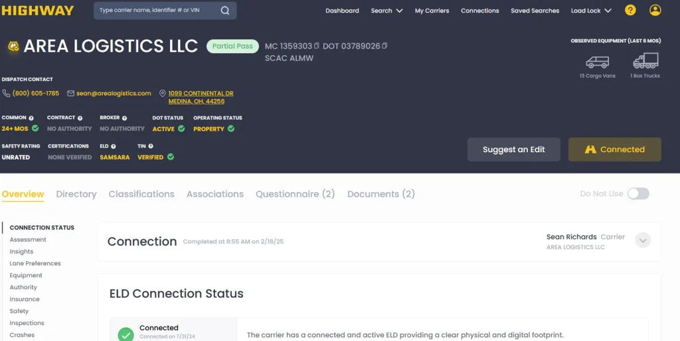Copy the DOT number 03789026

pos(384,46)
